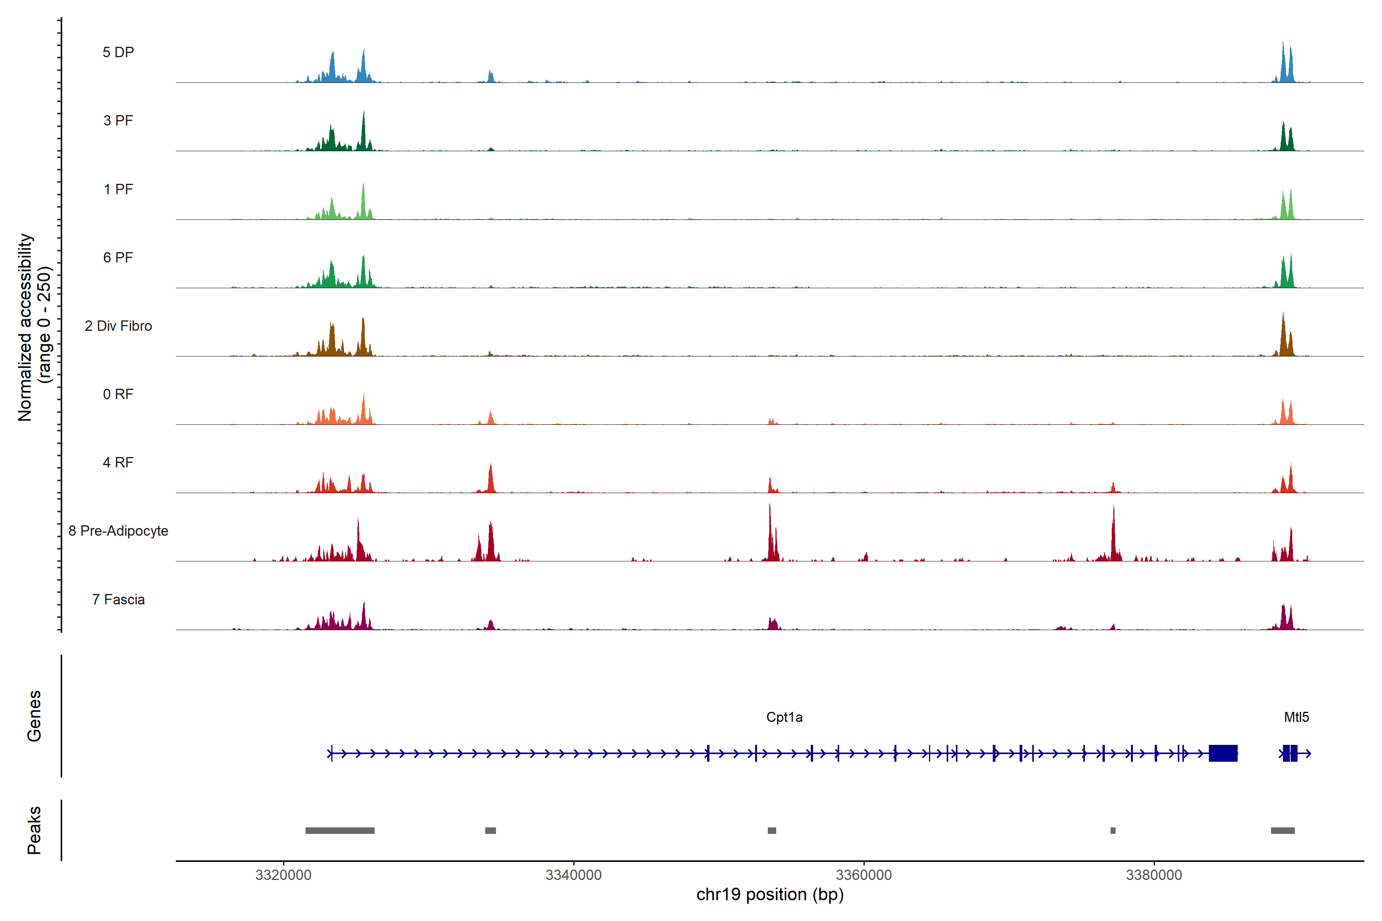This screenshot has width=1382, height=921.
Task: Click the 3340000 axis tick label
Action: (574, 875)
